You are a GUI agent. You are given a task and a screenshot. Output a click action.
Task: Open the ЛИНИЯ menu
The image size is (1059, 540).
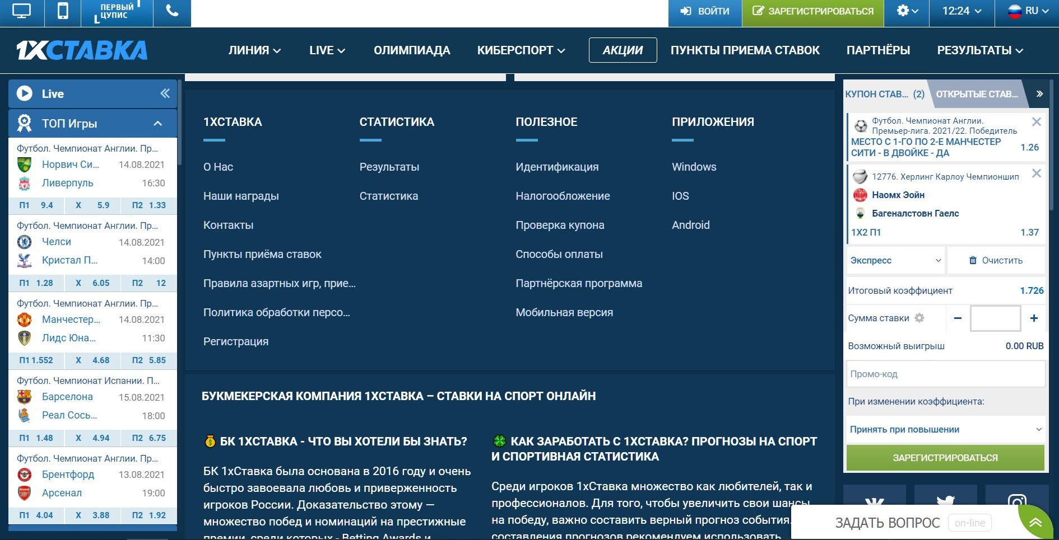(x=254, y=50)
